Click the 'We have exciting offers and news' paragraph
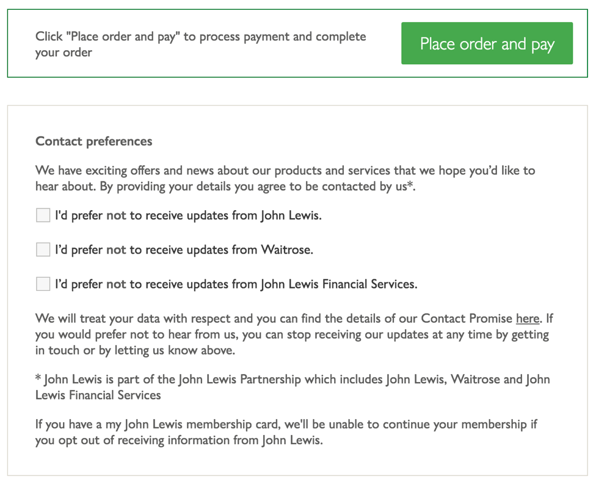Viewport: 596px width, 484px height. click(x=285, y=178)
